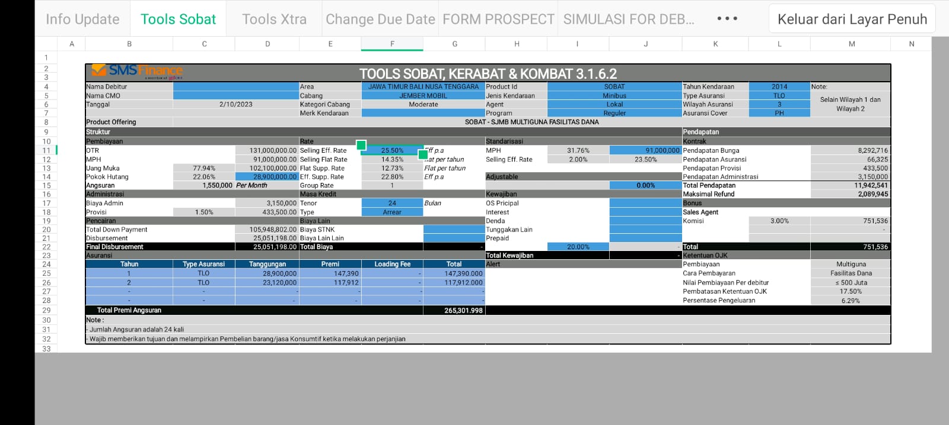Grab the top-left green selection handle
The width and height of the screenshot is (949, 425).
[x=361, y=145]
